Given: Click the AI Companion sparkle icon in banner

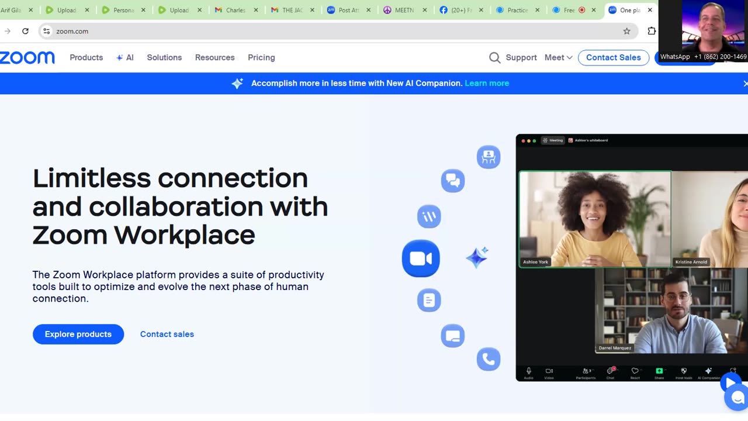Looking at the screenshot, I should point(237,84).
